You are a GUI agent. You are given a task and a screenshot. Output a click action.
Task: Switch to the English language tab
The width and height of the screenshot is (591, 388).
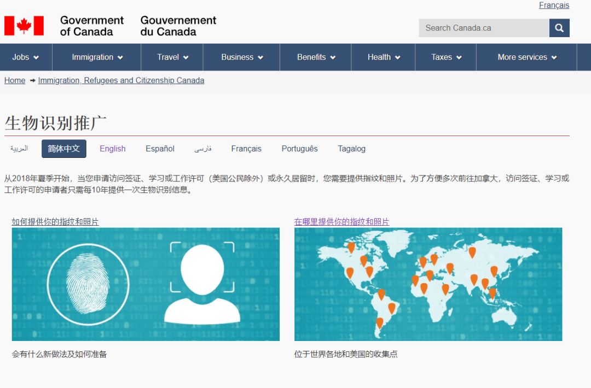(112, 149)
